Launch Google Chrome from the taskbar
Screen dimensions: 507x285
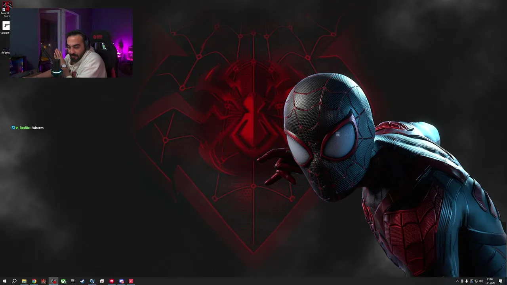(x=34, y=281)
